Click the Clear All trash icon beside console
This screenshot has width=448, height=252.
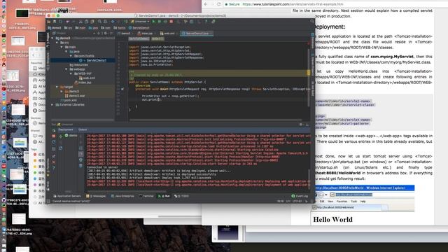(81, 165)
